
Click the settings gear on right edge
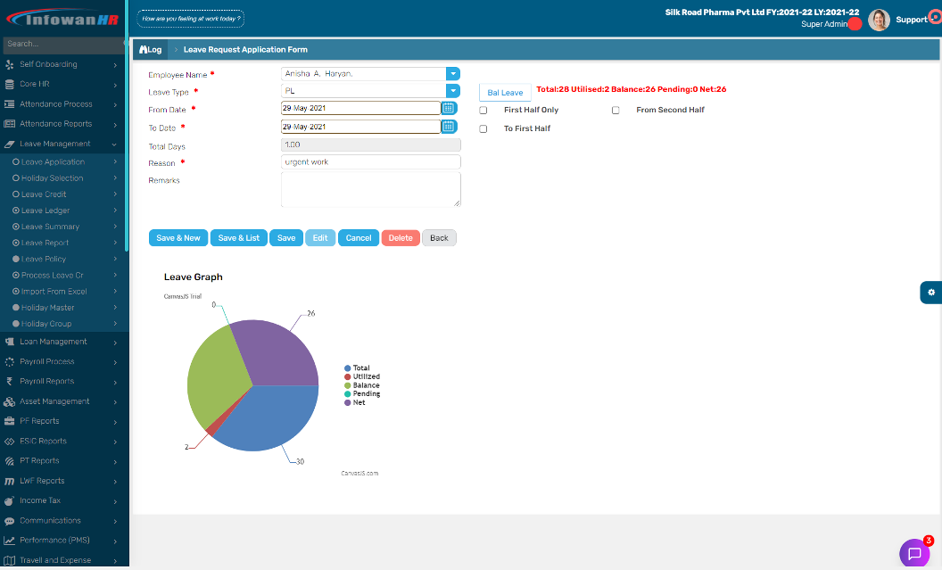coord(931,293)
